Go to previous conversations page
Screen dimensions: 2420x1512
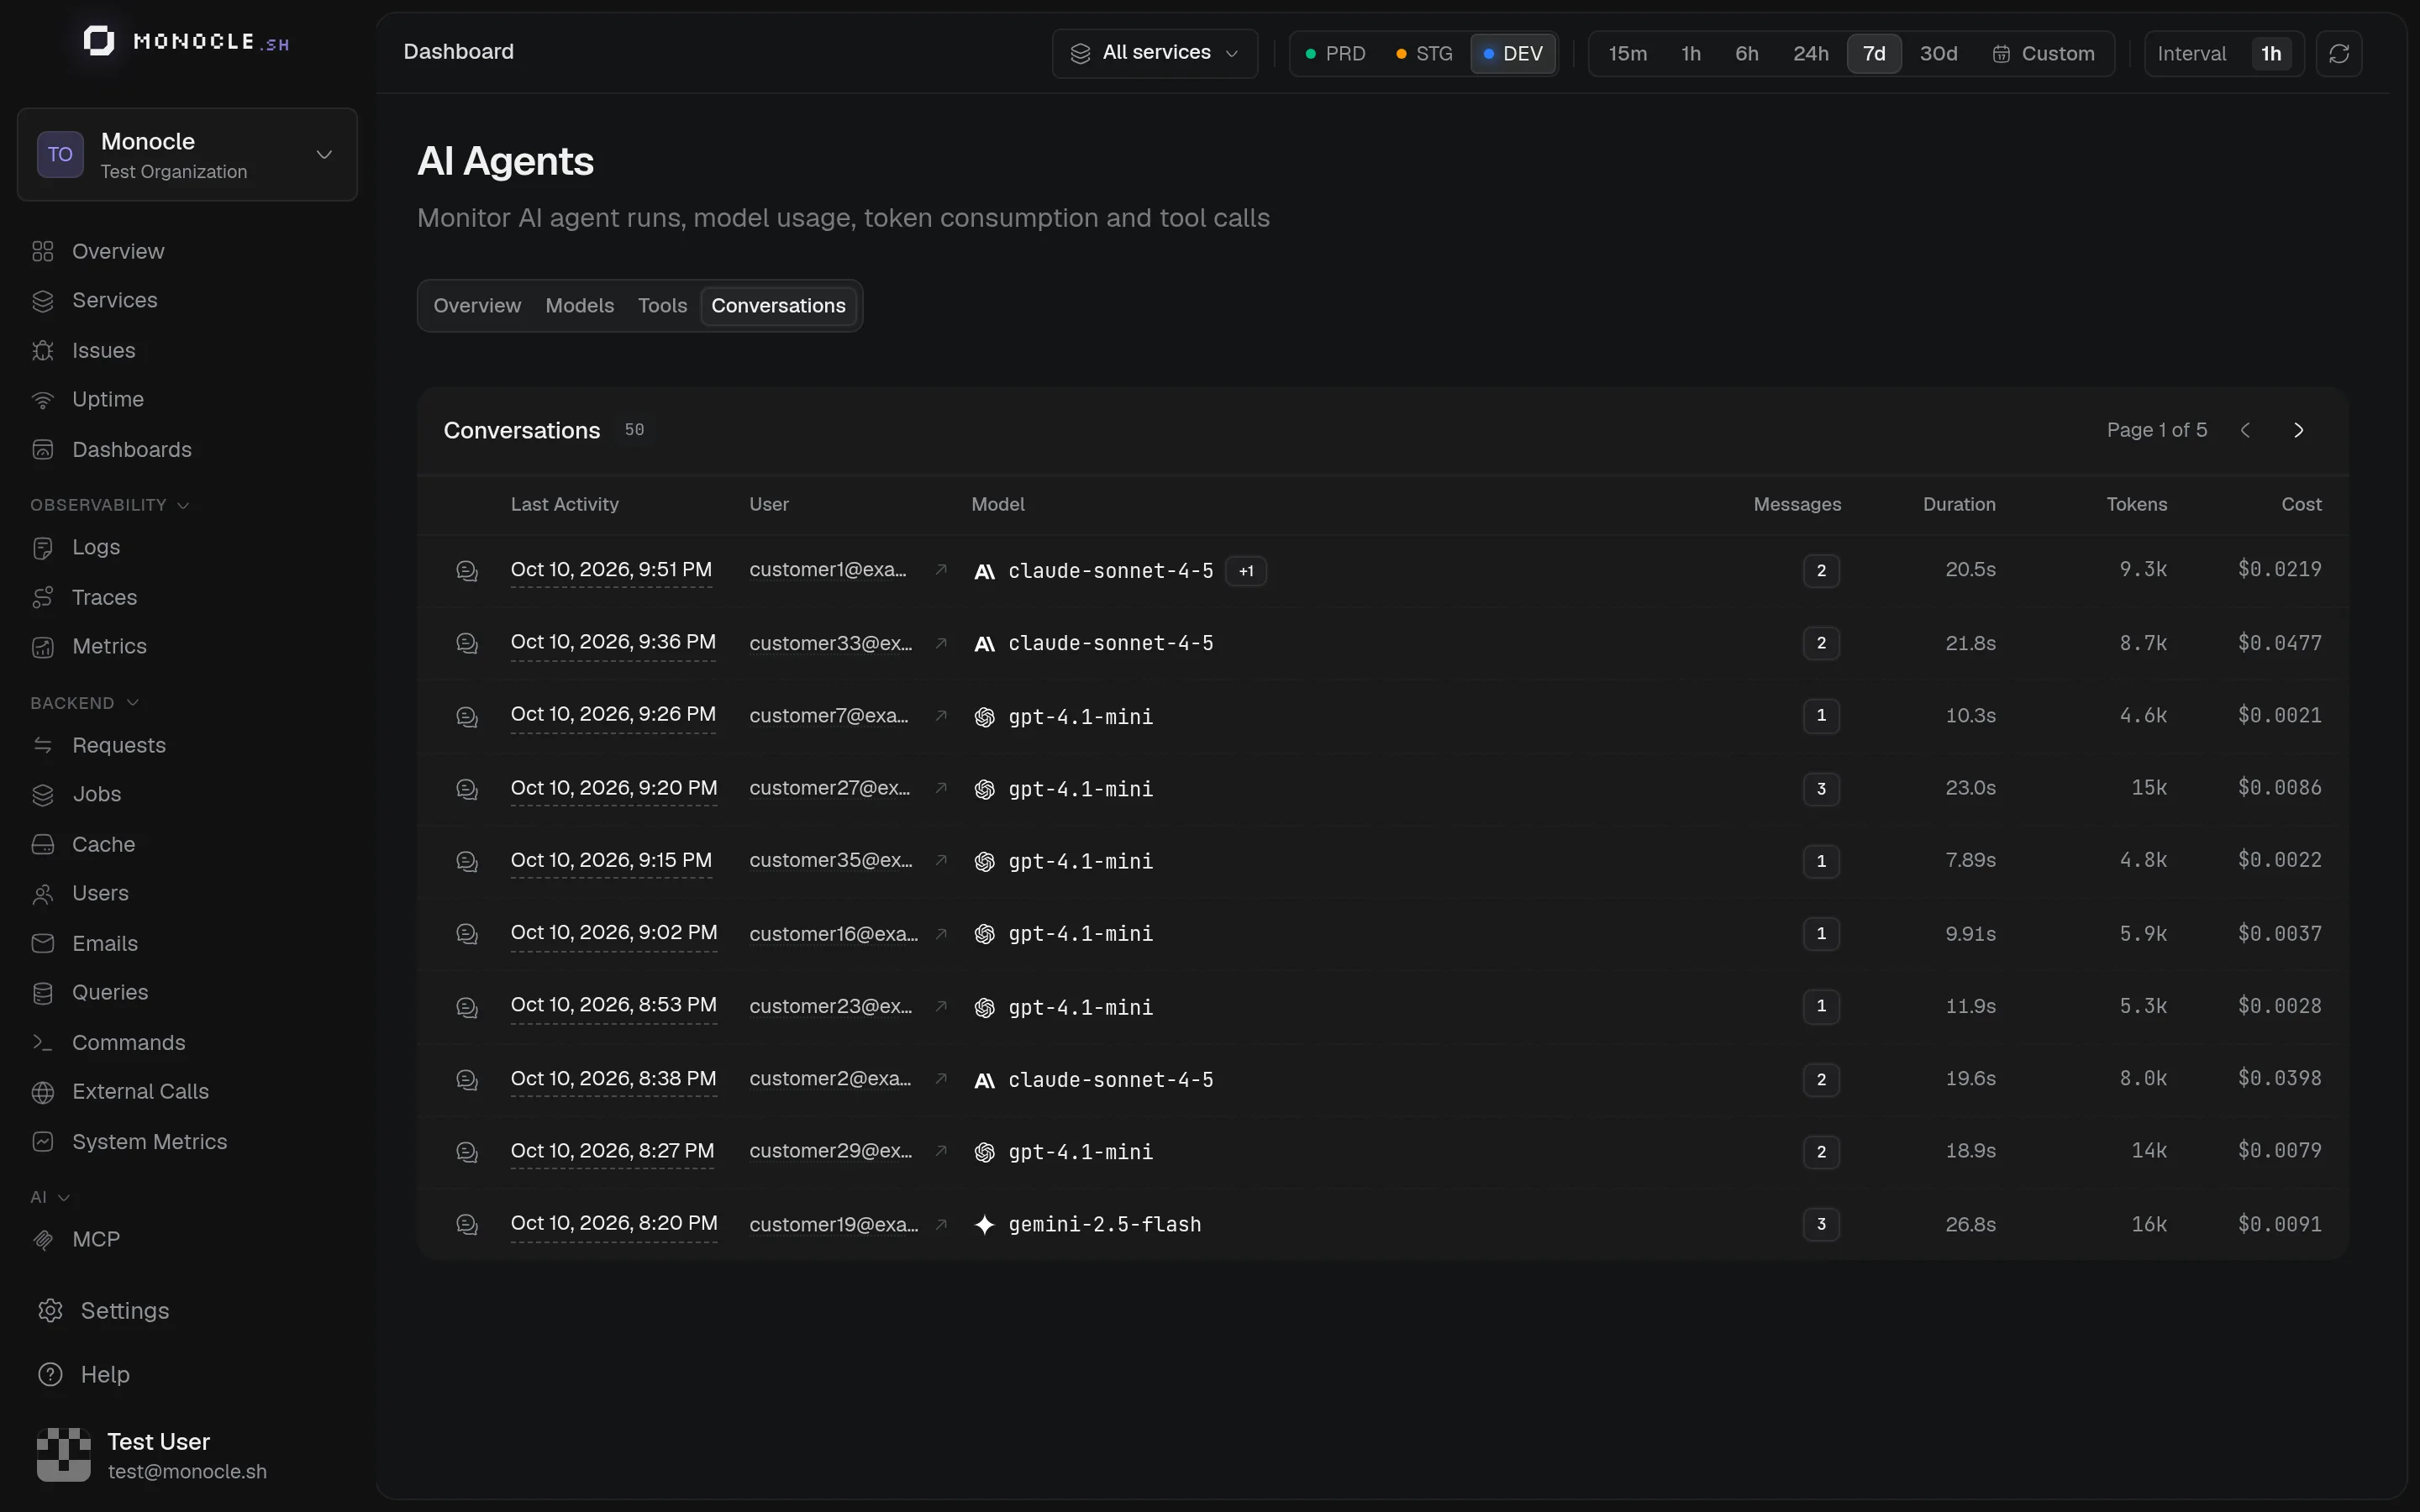click(x=2245, y=430)
